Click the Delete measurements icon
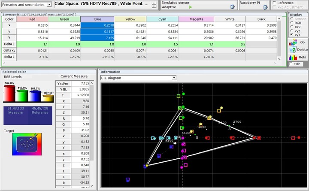This screenshot has width=309, height=191. (x=293, y=49)
